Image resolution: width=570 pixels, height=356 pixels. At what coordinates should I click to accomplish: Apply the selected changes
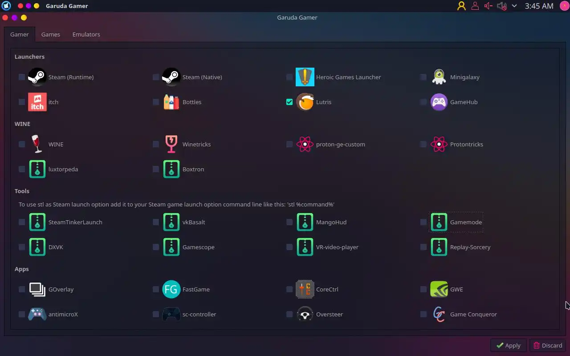[x=508, y=345]
